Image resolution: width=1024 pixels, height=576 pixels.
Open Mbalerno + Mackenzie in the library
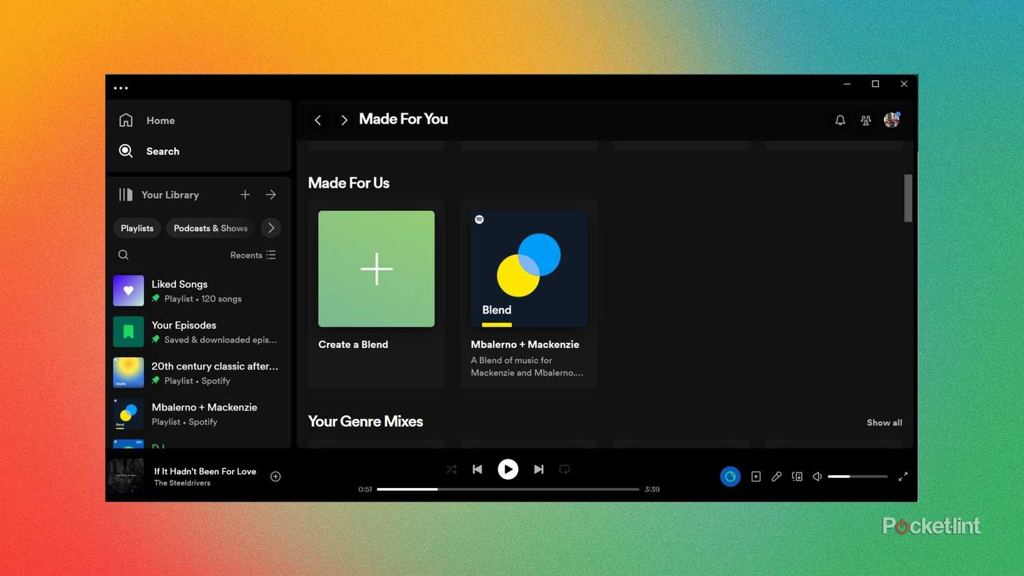tap(199, 414)
